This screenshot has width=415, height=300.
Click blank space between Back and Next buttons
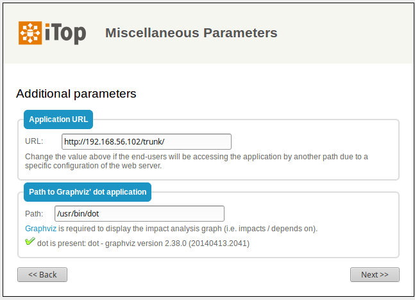[208, 274]
